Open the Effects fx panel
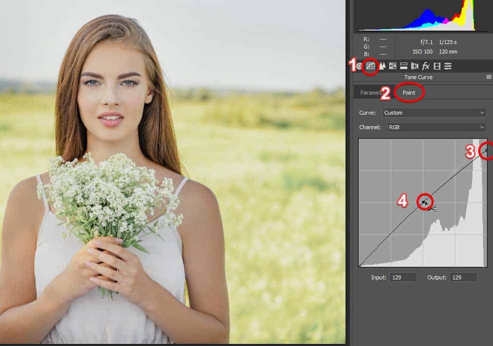This screenshot has height=346, width=493. click(426, 66)
